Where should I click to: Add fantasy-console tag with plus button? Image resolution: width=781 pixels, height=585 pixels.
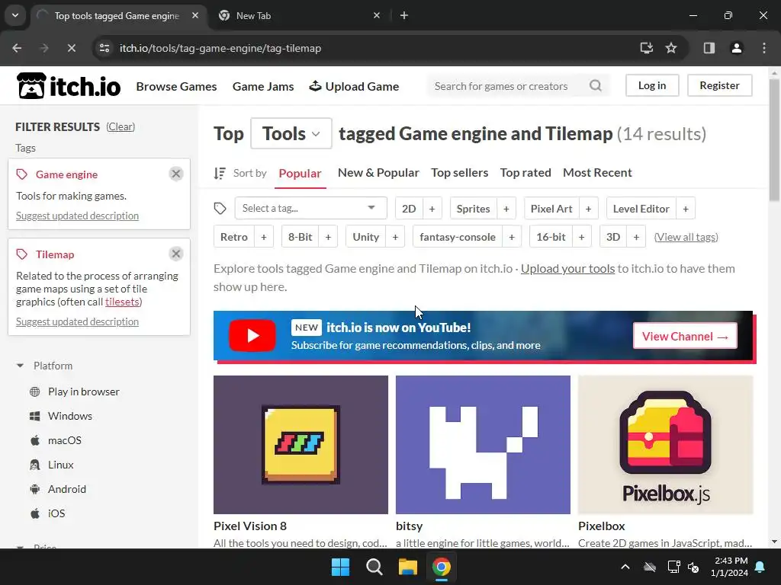coord(512,237)
